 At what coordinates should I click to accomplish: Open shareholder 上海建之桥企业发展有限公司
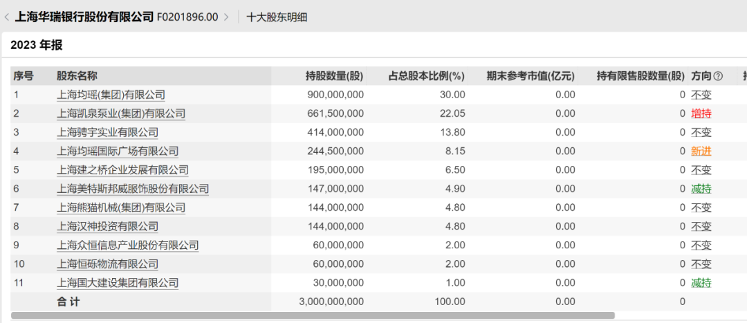(122, 170)
